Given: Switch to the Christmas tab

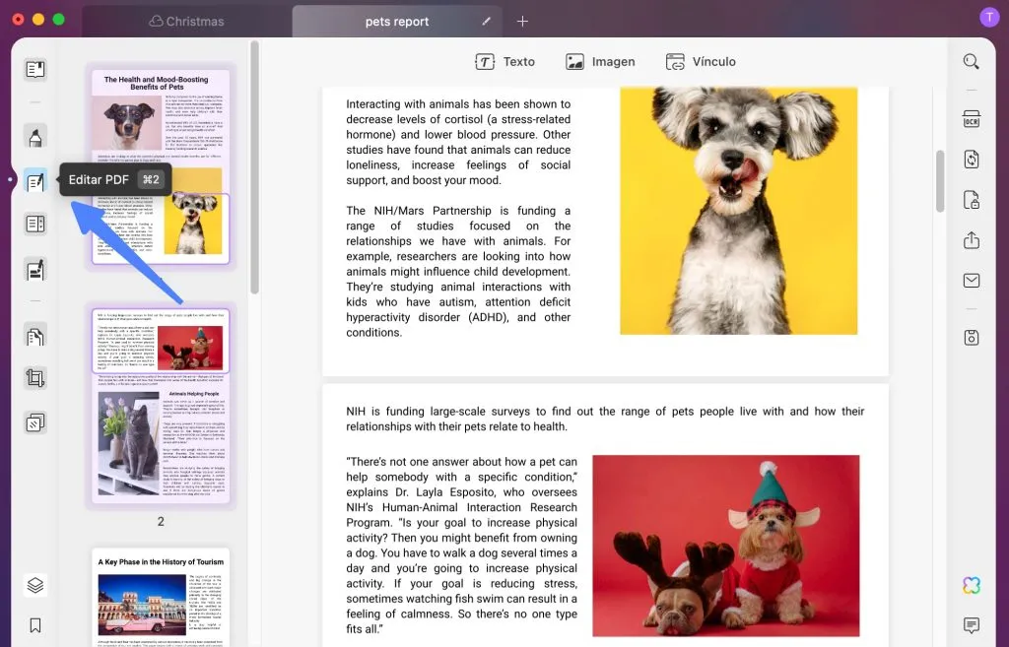Looking at the screenshot, I should [x=186, y=22].
